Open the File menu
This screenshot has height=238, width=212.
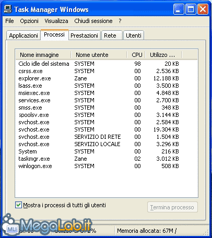coord(9,21)
